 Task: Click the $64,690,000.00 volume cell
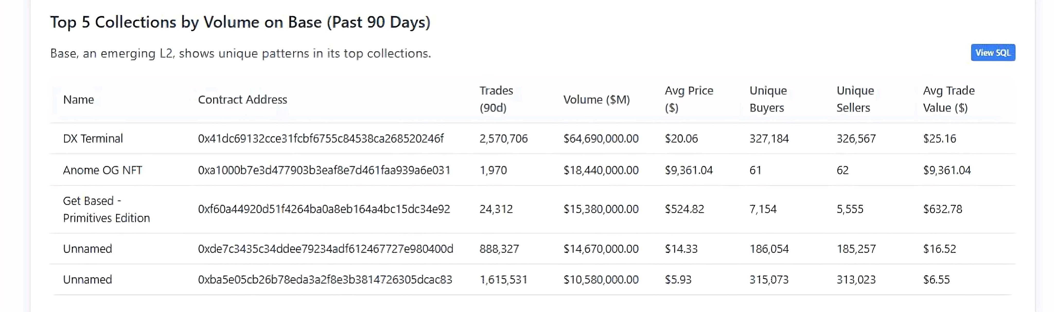click(601, 139)
